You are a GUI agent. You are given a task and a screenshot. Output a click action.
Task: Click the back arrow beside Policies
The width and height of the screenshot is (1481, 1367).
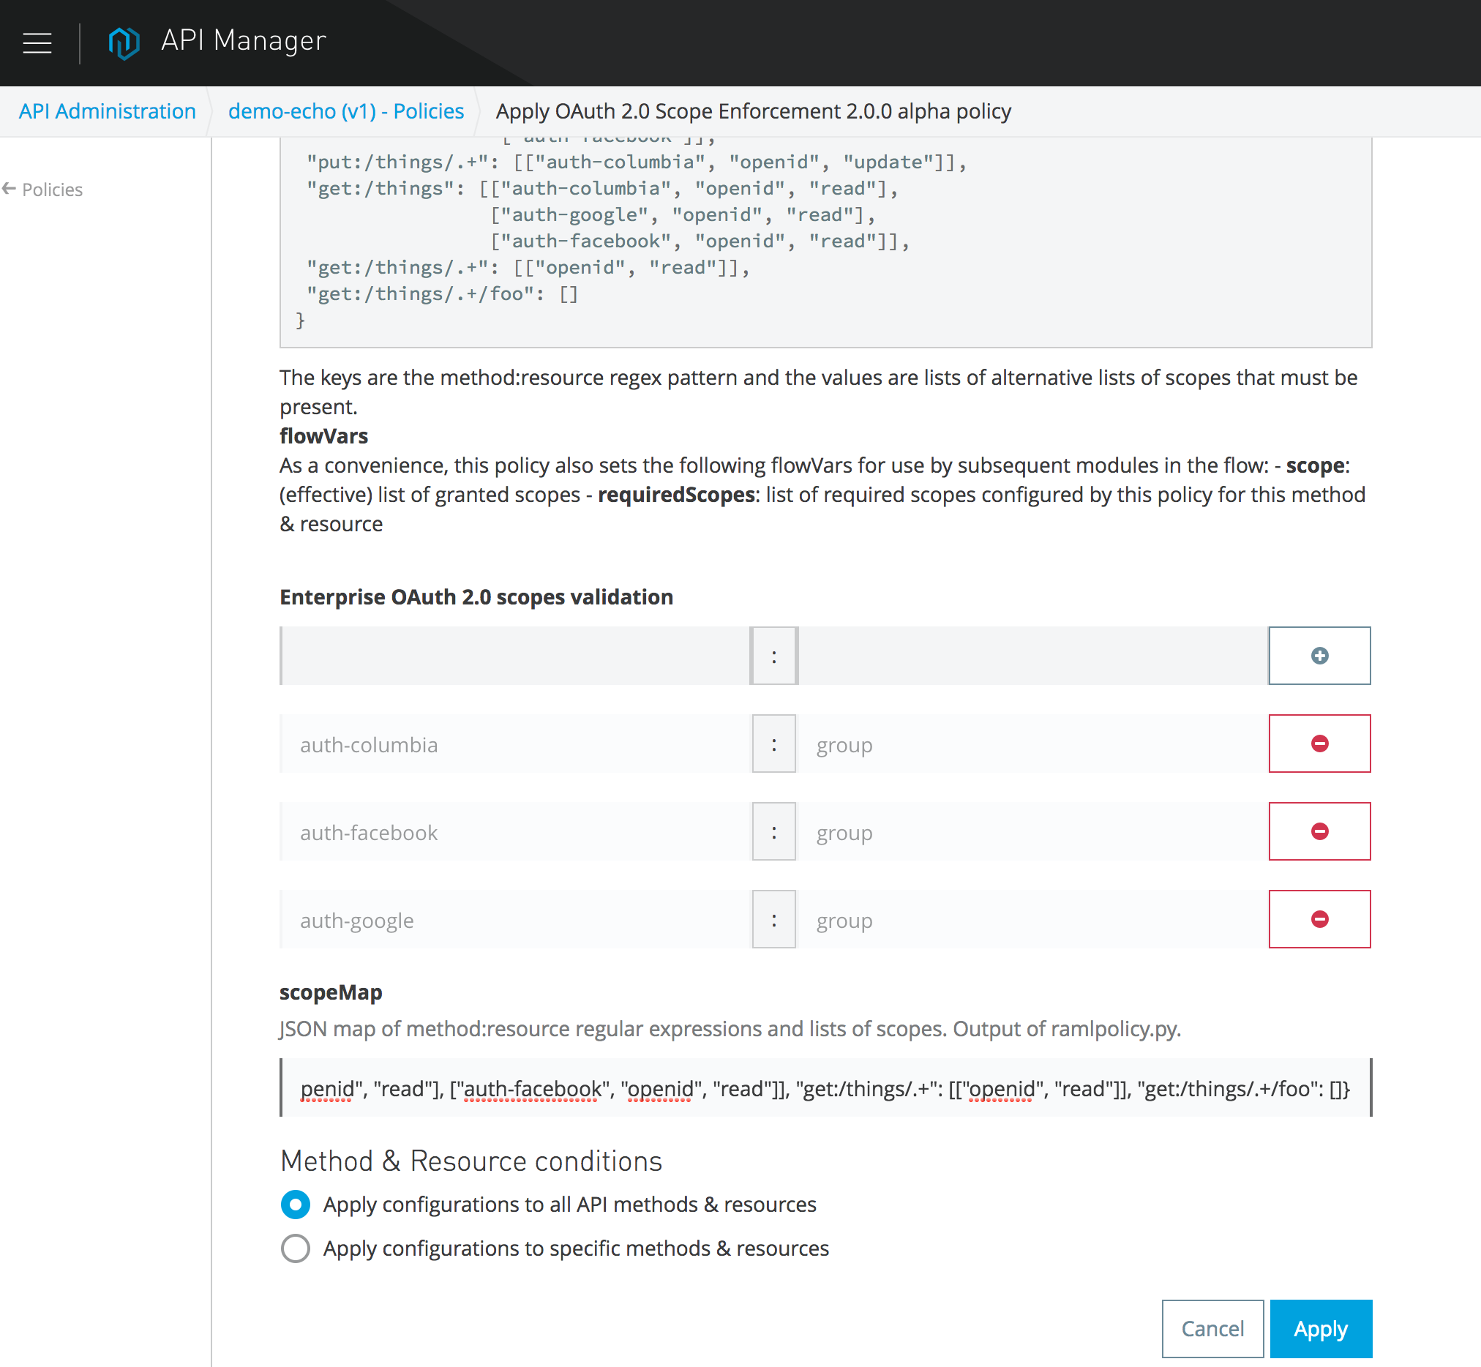[10, 190]
